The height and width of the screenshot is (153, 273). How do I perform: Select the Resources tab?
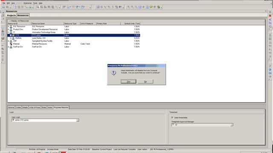(23, 15)
